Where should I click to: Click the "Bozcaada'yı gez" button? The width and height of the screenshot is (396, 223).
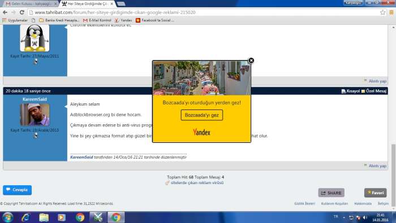coord(202,115)
